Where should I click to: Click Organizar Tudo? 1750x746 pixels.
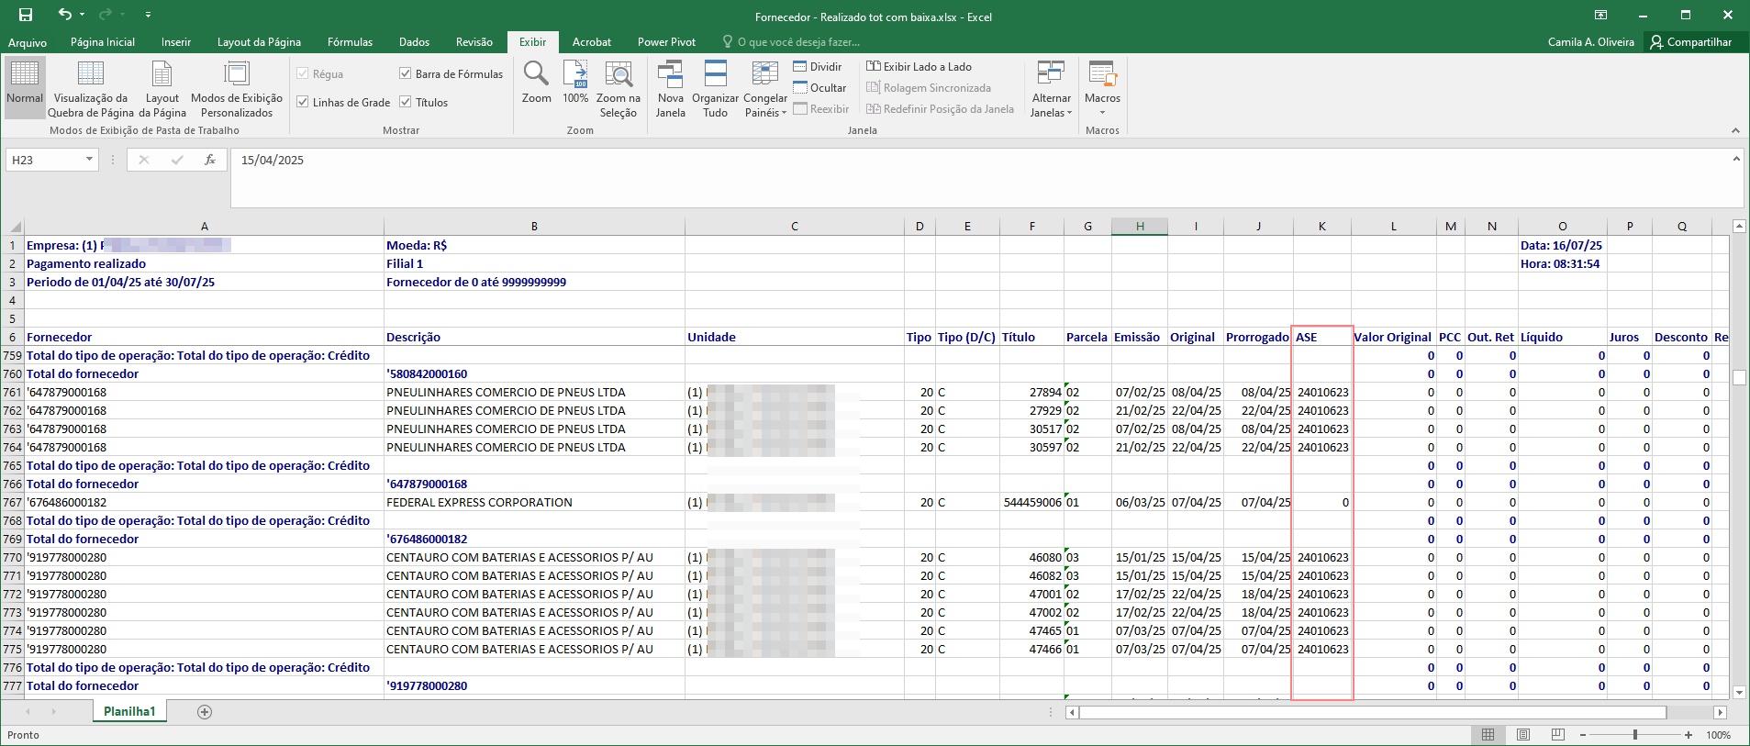click(x=715, y=87)
